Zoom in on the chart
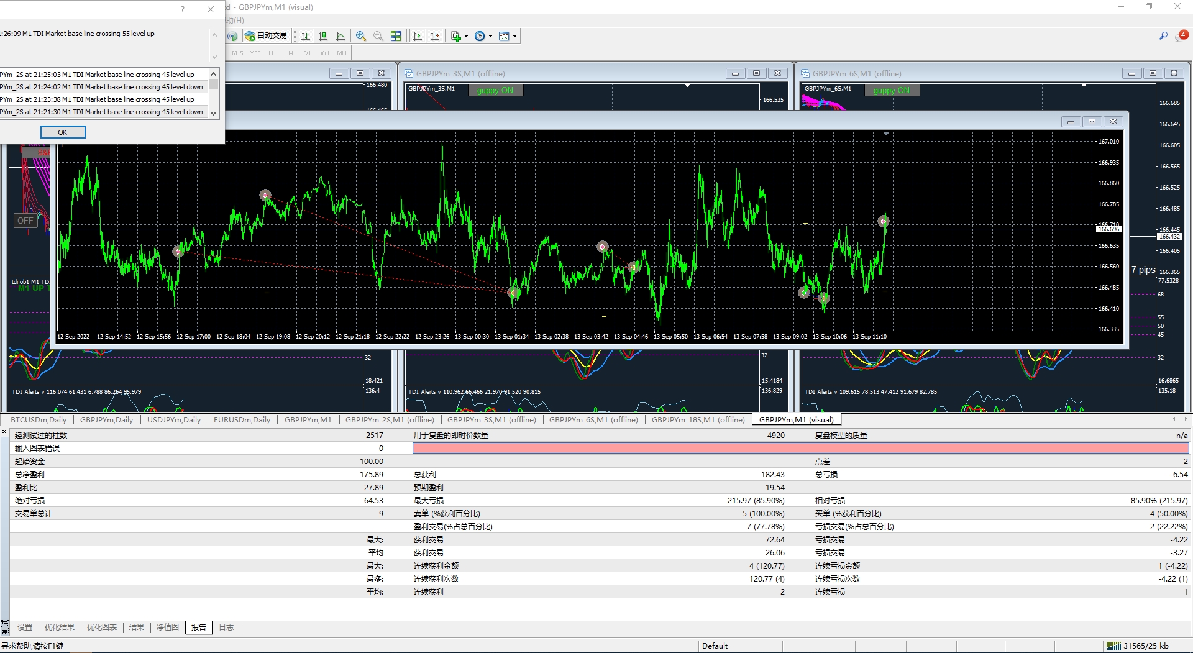1193x653 pixels. coord(361,36)
